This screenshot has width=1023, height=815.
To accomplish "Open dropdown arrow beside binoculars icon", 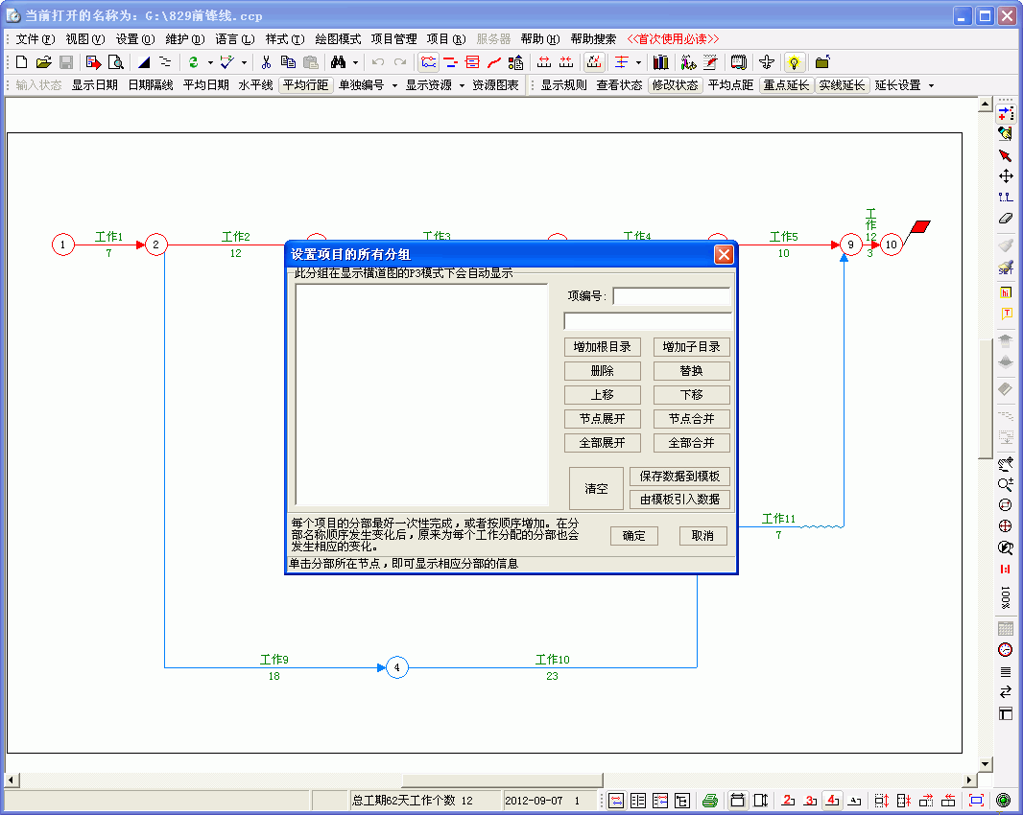I will click(356, 62).
